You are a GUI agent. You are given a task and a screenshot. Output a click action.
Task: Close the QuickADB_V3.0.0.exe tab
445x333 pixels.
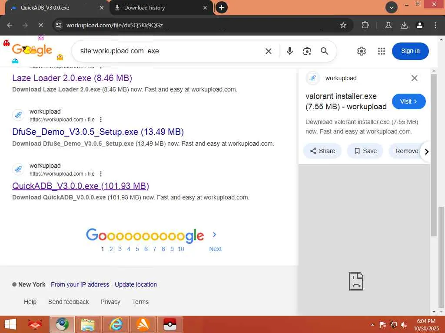coord(102,8)
